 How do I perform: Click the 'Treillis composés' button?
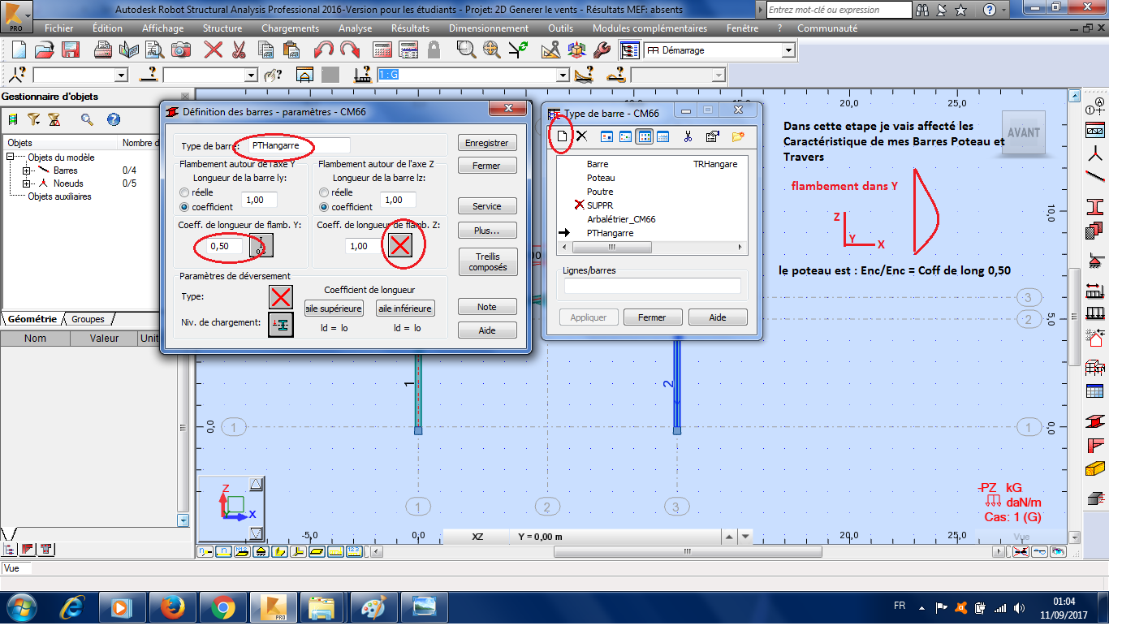(x=487, y=261)
